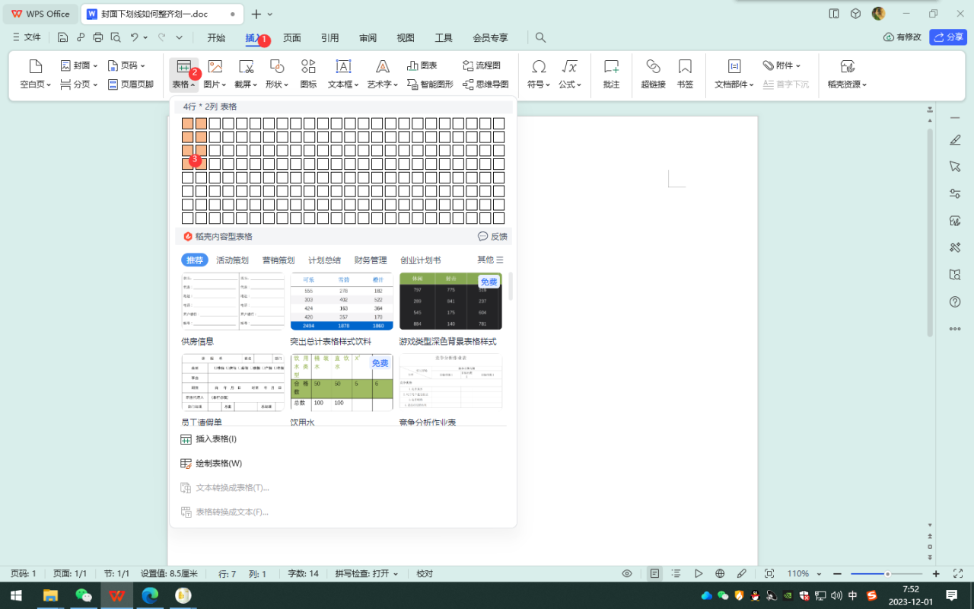Switch to the 引用 References tab
The image size is (974, 609).
point(329,37)
